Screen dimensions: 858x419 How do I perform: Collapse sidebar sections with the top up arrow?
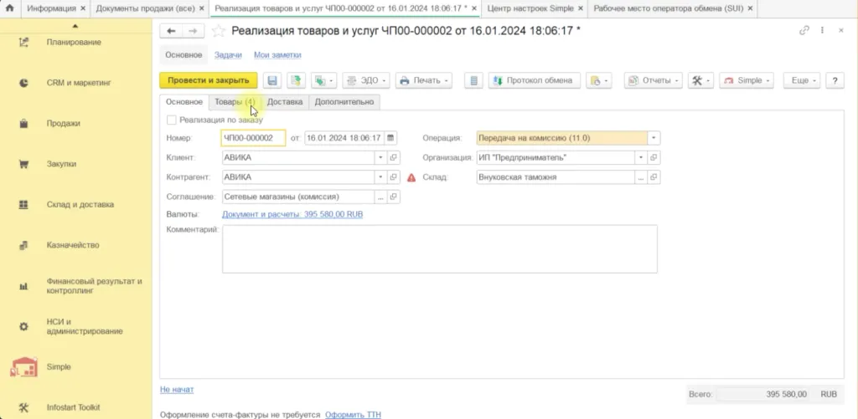(75, 26)
